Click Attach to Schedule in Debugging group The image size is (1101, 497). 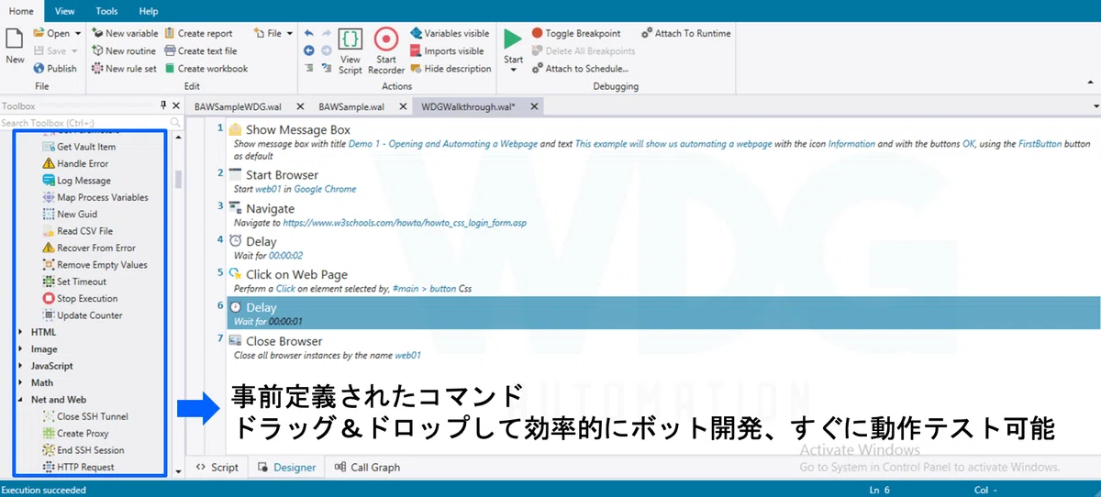580,68
